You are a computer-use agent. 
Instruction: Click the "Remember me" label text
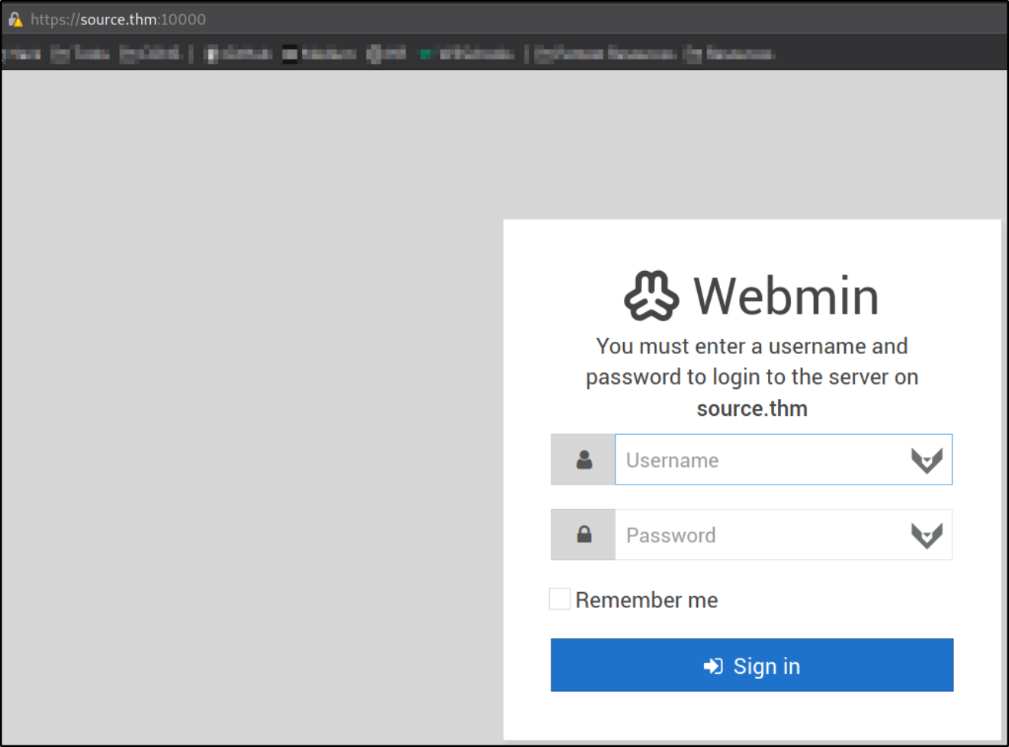pyautogui.click(x=647, y=600)
